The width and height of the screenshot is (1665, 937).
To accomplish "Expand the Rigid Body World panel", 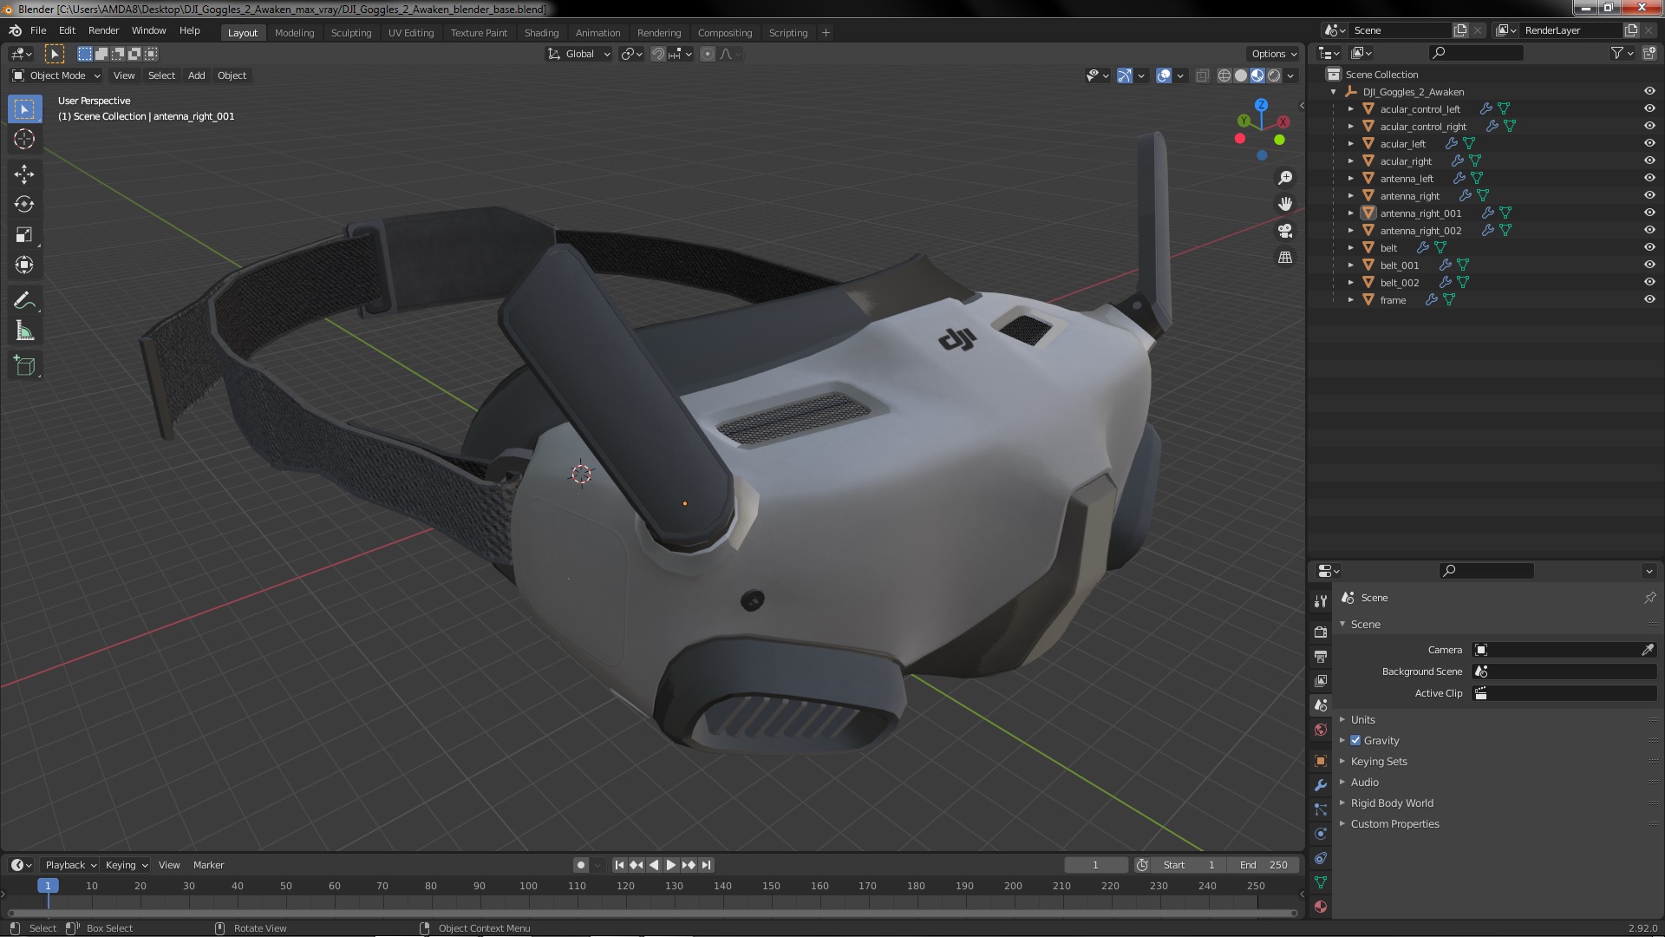I will coord(1391,803).
